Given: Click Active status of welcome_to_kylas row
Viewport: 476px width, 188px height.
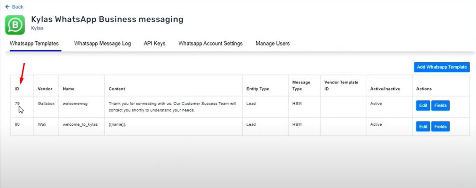Looking at the screenshot, I should coord(376,125).
